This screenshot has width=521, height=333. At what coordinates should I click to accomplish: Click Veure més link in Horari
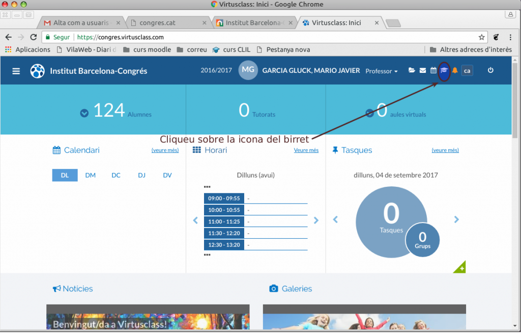pos(306,150)
